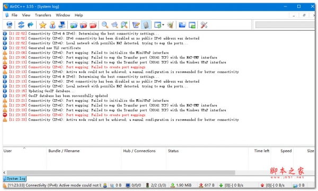Select the 11:23:15 'Updating GeoIP database' line
This screenshot has height=191, width=318.
(41, 91)
